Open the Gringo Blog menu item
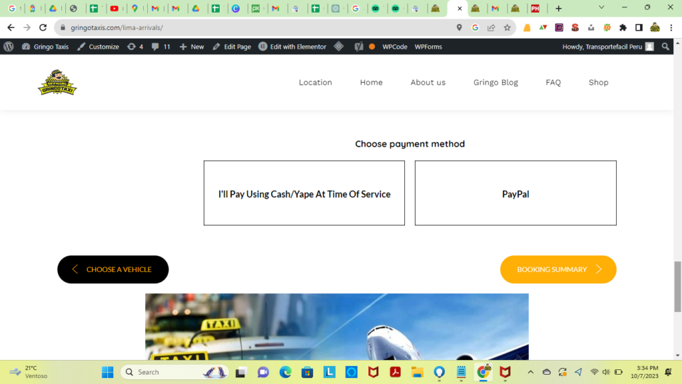Image resolution: width=682 pixels, height=384 pixels. (x=496, y=82)
